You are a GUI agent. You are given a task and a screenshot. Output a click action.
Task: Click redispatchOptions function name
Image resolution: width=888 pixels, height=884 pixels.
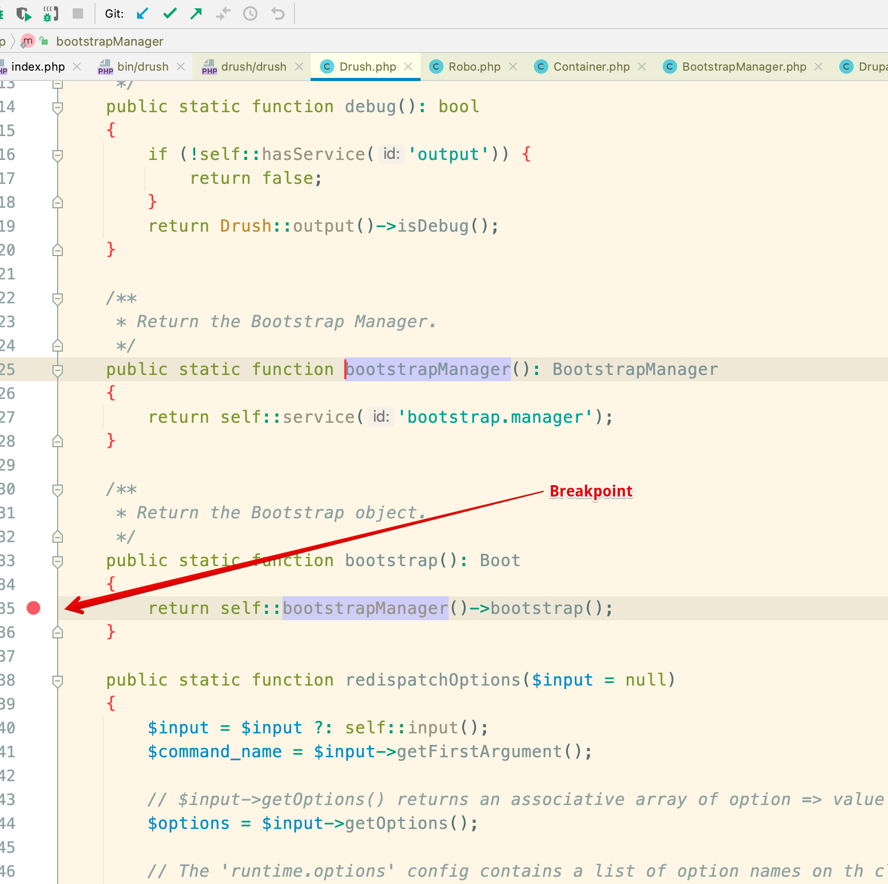pos(433,680)
